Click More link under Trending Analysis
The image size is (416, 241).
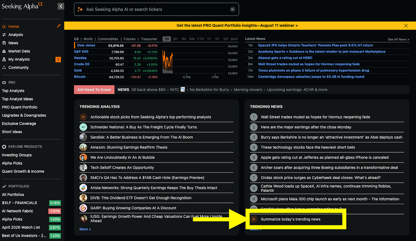point(85,229)
